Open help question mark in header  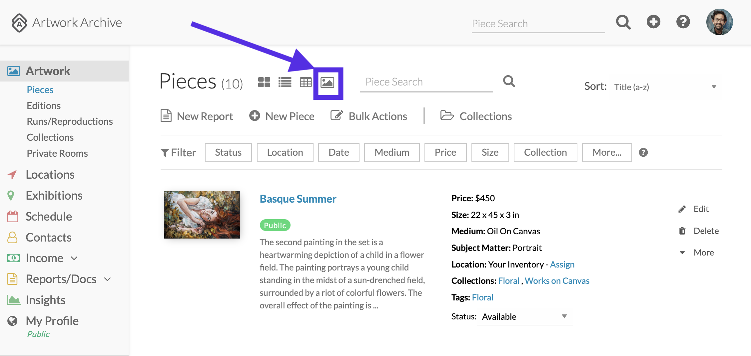tap(683, 22)
